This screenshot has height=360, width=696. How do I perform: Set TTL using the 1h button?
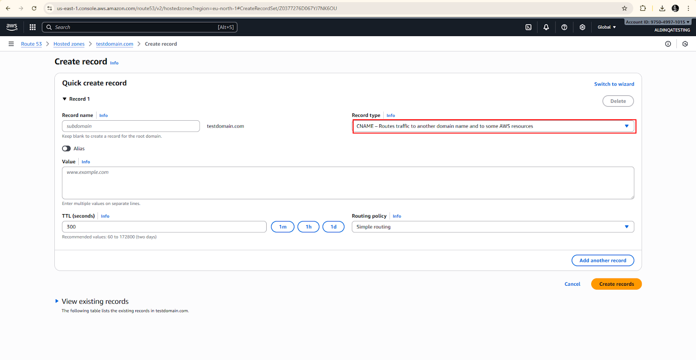pyautogui.click(x=308, y=227)
